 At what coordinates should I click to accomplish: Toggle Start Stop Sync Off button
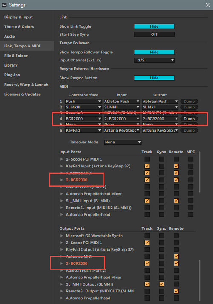(x=154, y=35)
